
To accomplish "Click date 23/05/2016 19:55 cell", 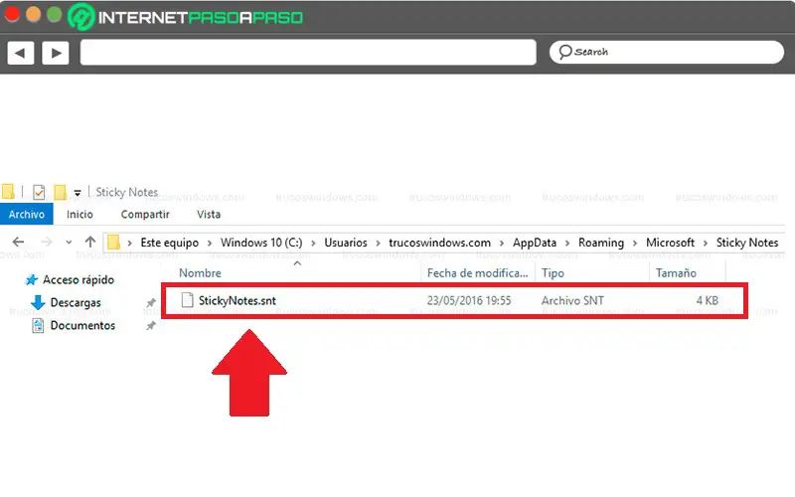I will 469,300.
